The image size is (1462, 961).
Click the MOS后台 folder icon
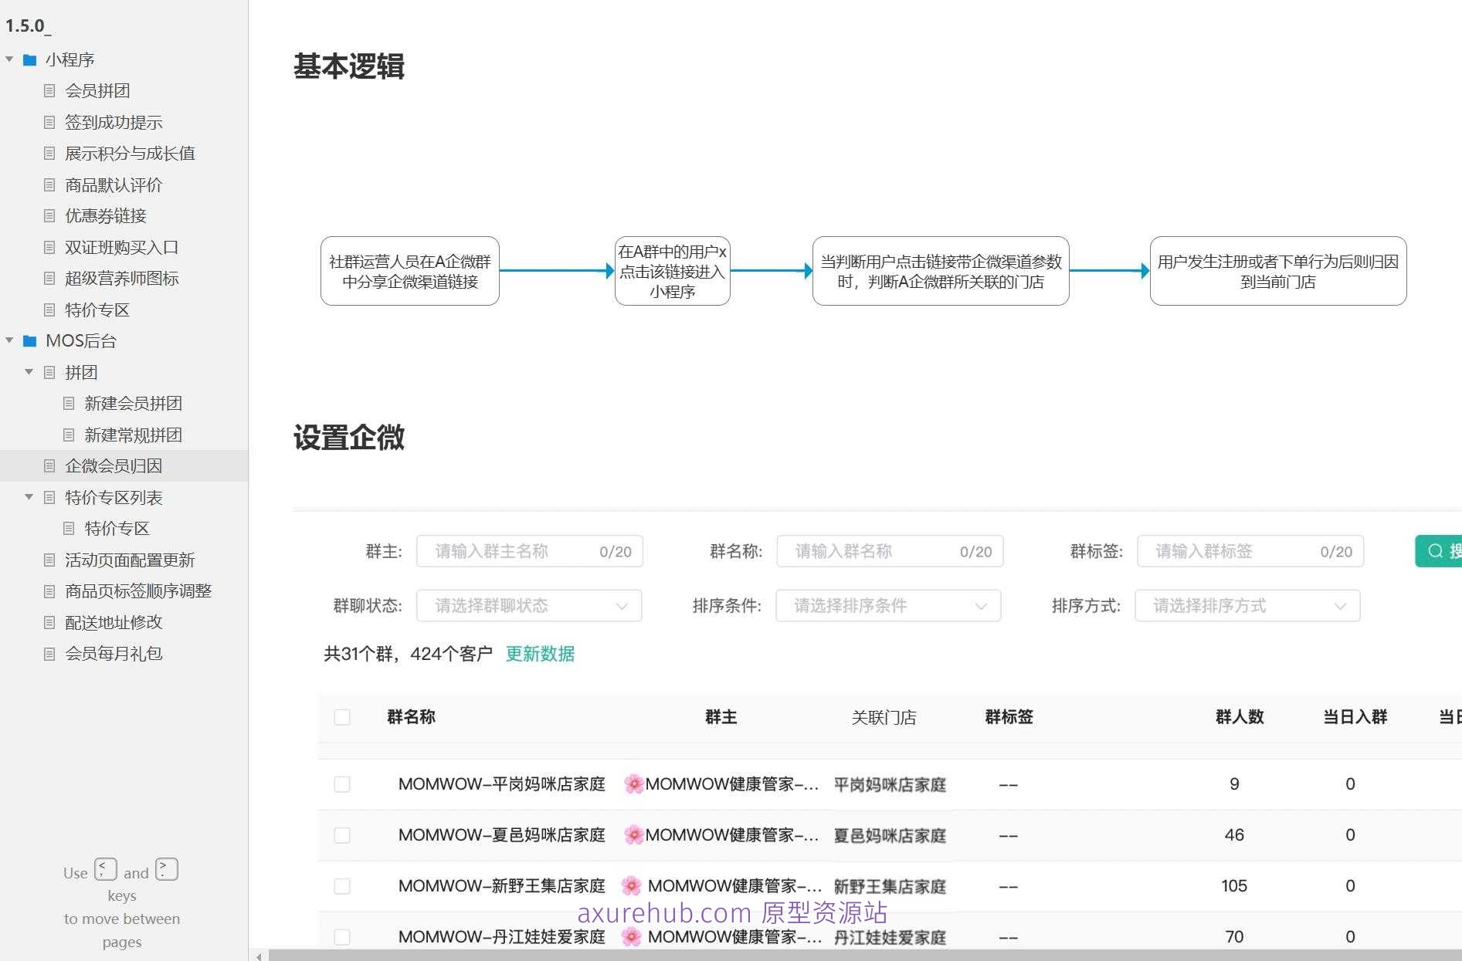30,341
